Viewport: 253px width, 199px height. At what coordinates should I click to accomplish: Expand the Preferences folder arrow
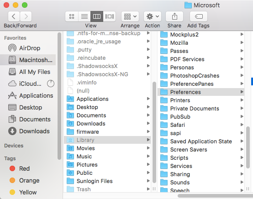(242, 92)
